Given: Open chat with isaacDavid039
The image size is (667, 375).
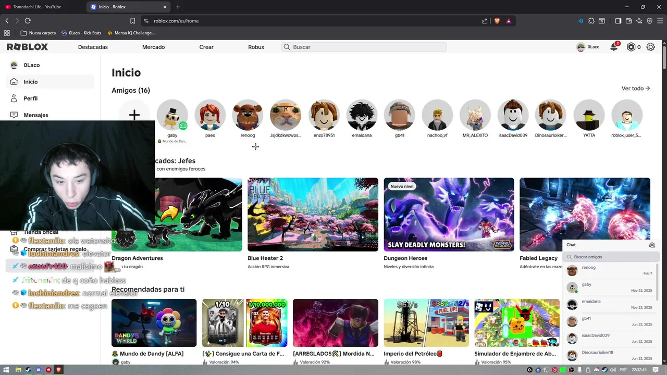Looking at the screenshot, I should pyautogui.click(x=610, y=339).
